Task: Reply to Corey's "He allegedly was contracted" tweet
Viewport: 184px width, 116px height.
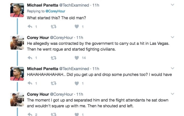Action: coord(30,58)
